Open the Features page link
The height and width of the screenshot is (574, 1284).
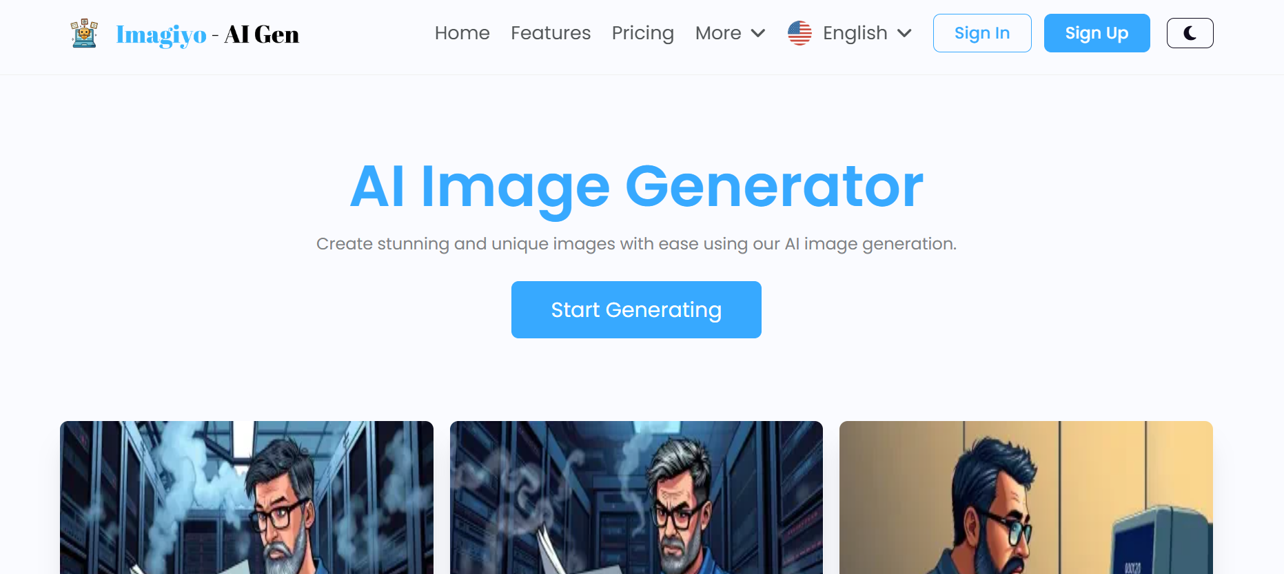coord(551,33)
